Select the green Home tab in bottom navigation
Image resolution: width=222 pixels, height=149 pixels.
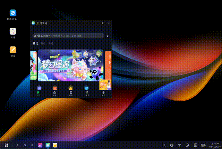[x=38, y=94]
